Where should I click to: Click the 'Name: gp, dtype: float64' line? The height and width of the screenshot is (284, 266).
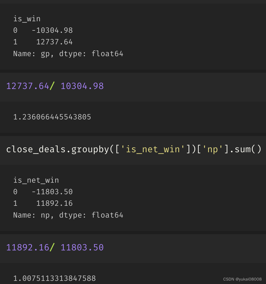click(x=68, y=54)
